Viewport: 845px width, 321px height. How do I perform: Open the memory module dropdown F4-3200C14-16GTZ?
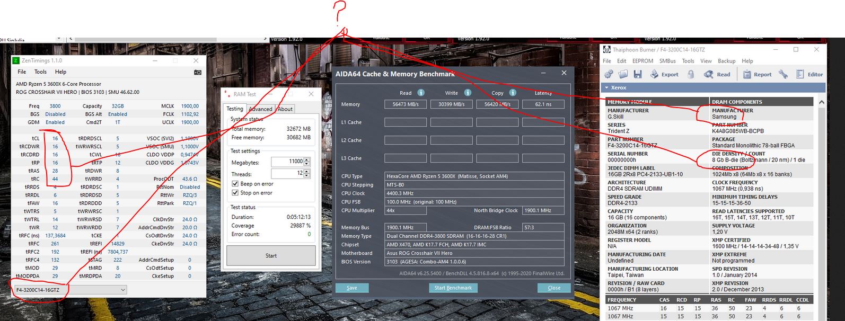point(71,290)
